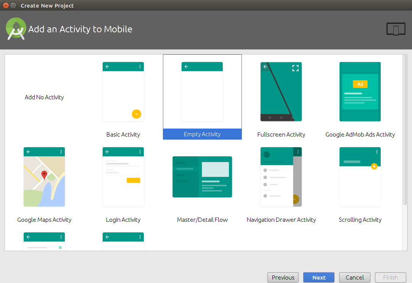The width and height of the screenshot is (412, 283).
Task: Choose the Add No Activity option
Action: pyautogui.click(x=44, y=97)
